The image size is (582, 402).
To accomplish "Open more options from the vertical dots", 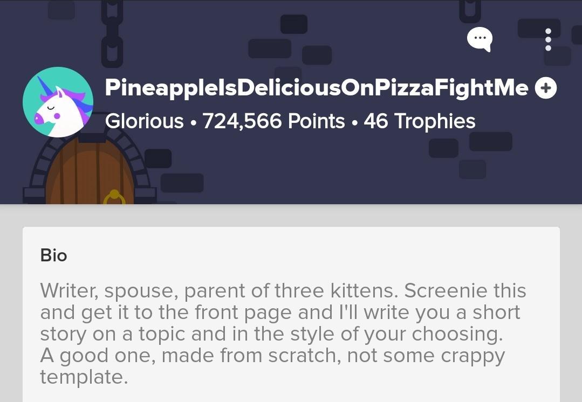I will click(548, 39).
